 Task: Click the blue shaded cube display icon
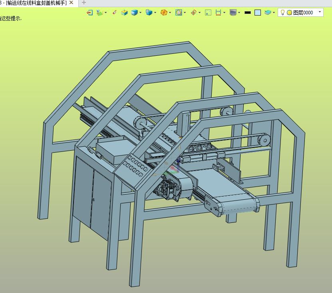(134, 13)
